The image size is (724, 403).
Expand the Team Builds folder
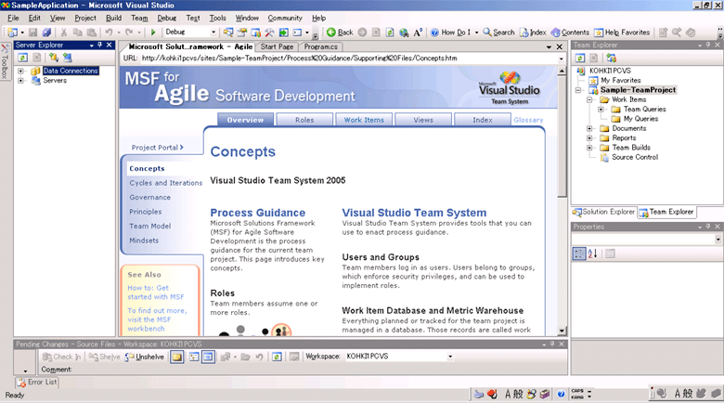[x=589, y=148]
